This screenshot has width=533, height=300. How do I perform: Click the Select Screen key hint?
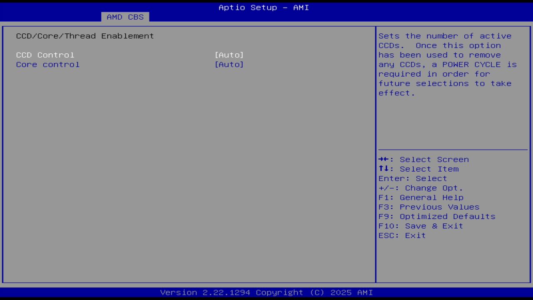point(423,160)
